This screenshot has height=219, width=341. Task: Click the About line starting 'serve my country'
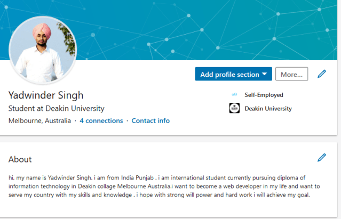(159, 195)
